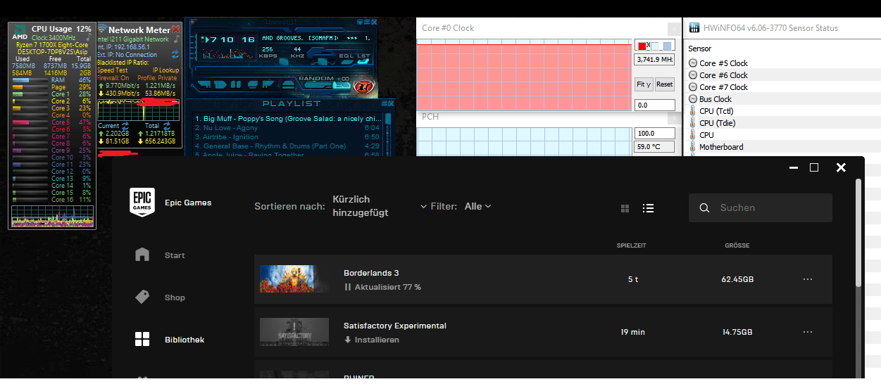Click the eject button in Winamp

[289, 84]
